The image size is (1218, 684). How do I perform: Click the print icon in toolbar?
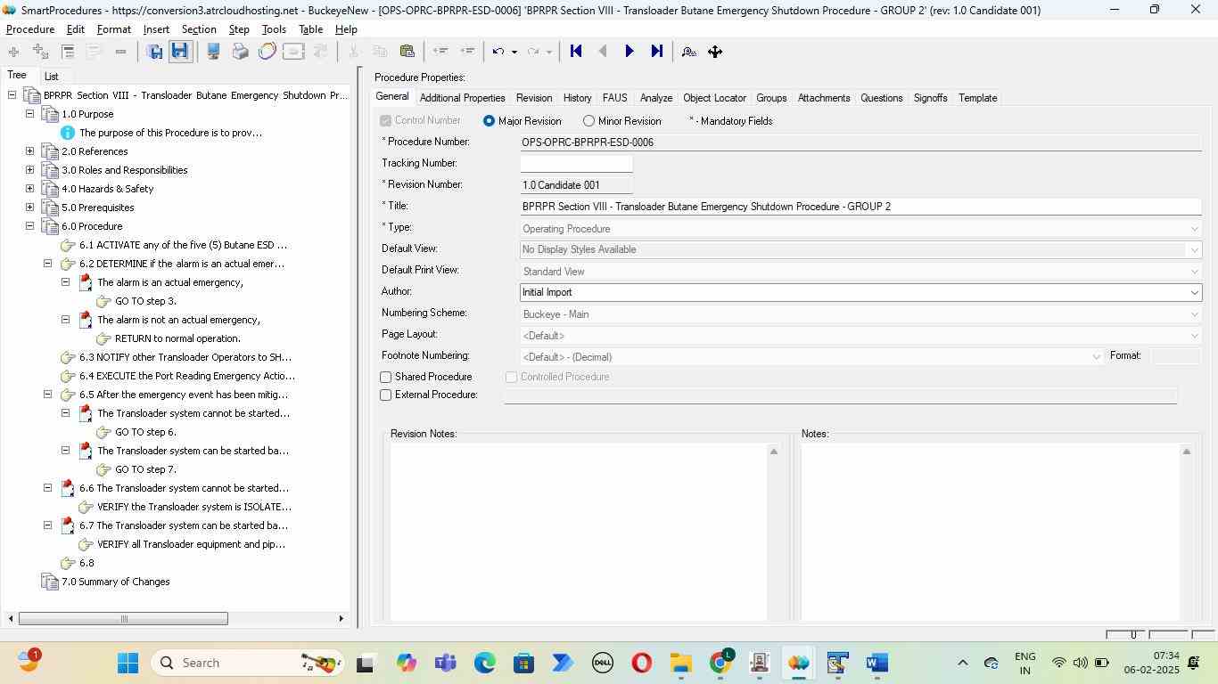tap(240, 52)
